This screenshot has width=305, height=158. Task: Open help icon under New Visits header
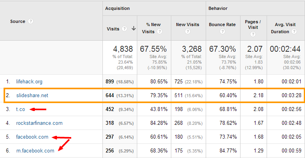click(x=188, y=32)
